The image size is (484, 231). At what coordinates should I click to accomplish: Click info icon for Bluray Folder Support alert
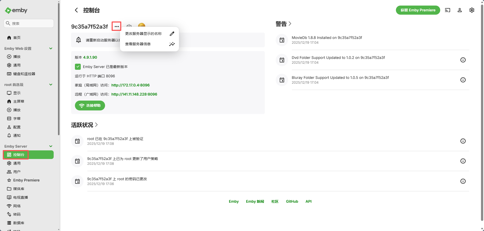[463, 80]
